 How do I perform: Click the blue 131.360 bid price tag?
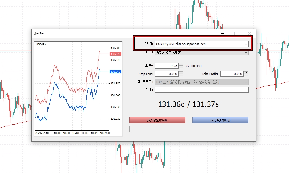coord(115,72)
